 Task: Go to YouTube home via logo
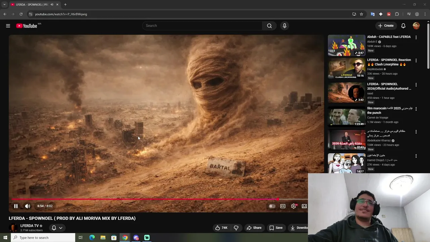click(27, 26)
